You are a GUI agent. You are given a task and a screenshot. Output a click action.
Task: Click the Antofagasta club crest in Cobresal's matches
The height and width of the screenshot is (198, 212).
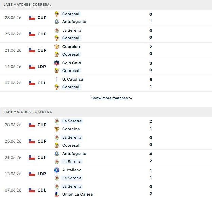click(57, 22)
